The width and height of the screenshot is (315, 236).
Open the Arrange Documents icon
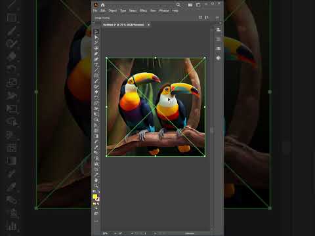[x=190, y=5]
